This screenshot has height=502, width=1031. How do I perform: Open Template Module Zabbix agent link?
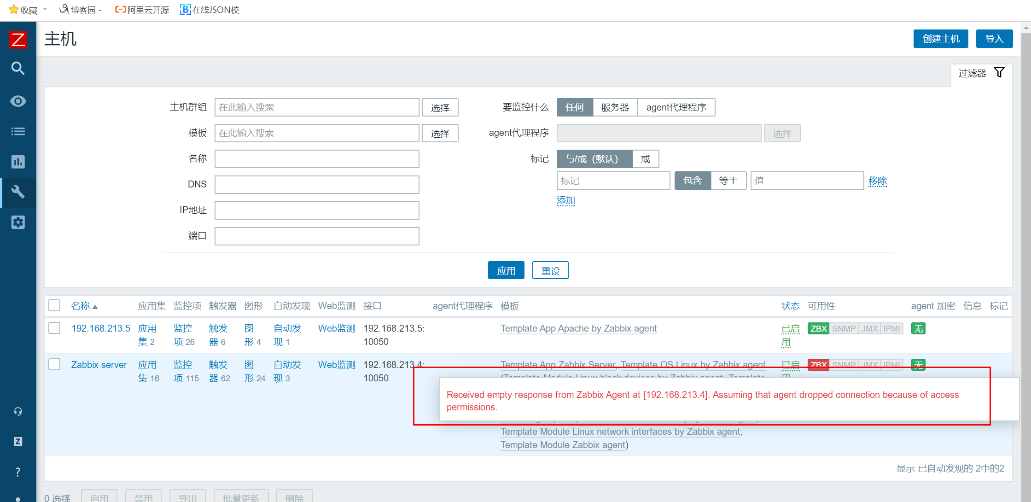click(563, 445)
